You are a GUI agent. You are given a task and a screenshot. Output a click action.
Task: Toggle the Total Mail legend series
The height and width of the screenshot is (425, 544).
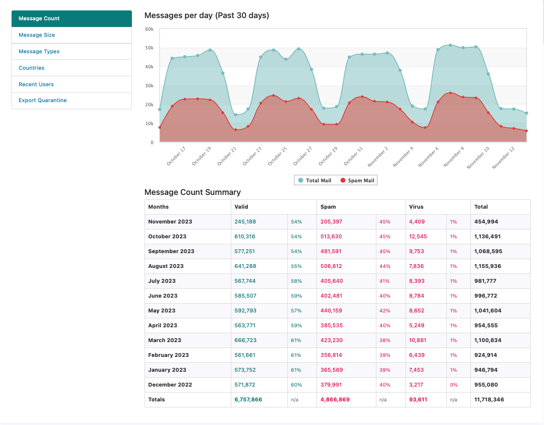315,180
